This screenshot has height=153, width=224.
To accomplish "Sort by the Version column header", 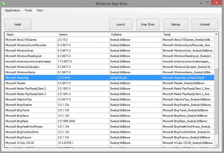I will click(83, 34).
